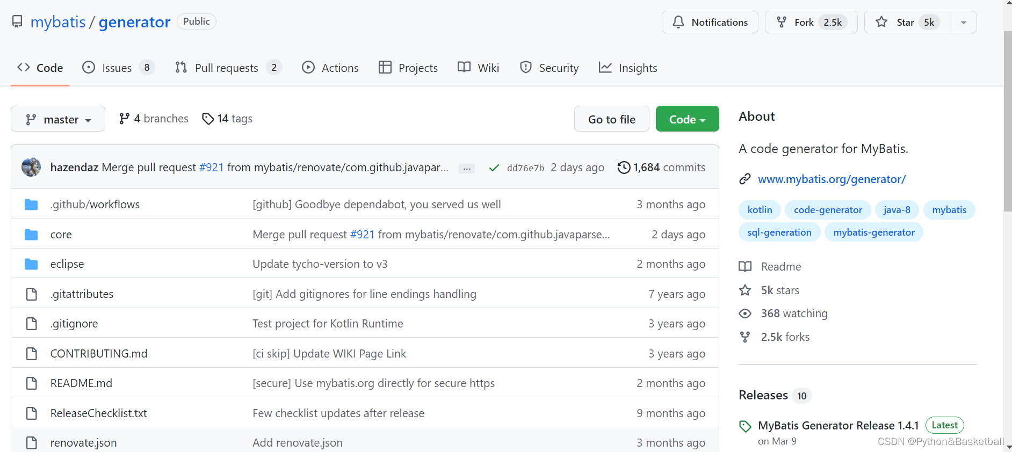Viewport: 1012px width, 452px height.
Task: Select the mybatis-generator topic tag
Action: coord(874,232)
